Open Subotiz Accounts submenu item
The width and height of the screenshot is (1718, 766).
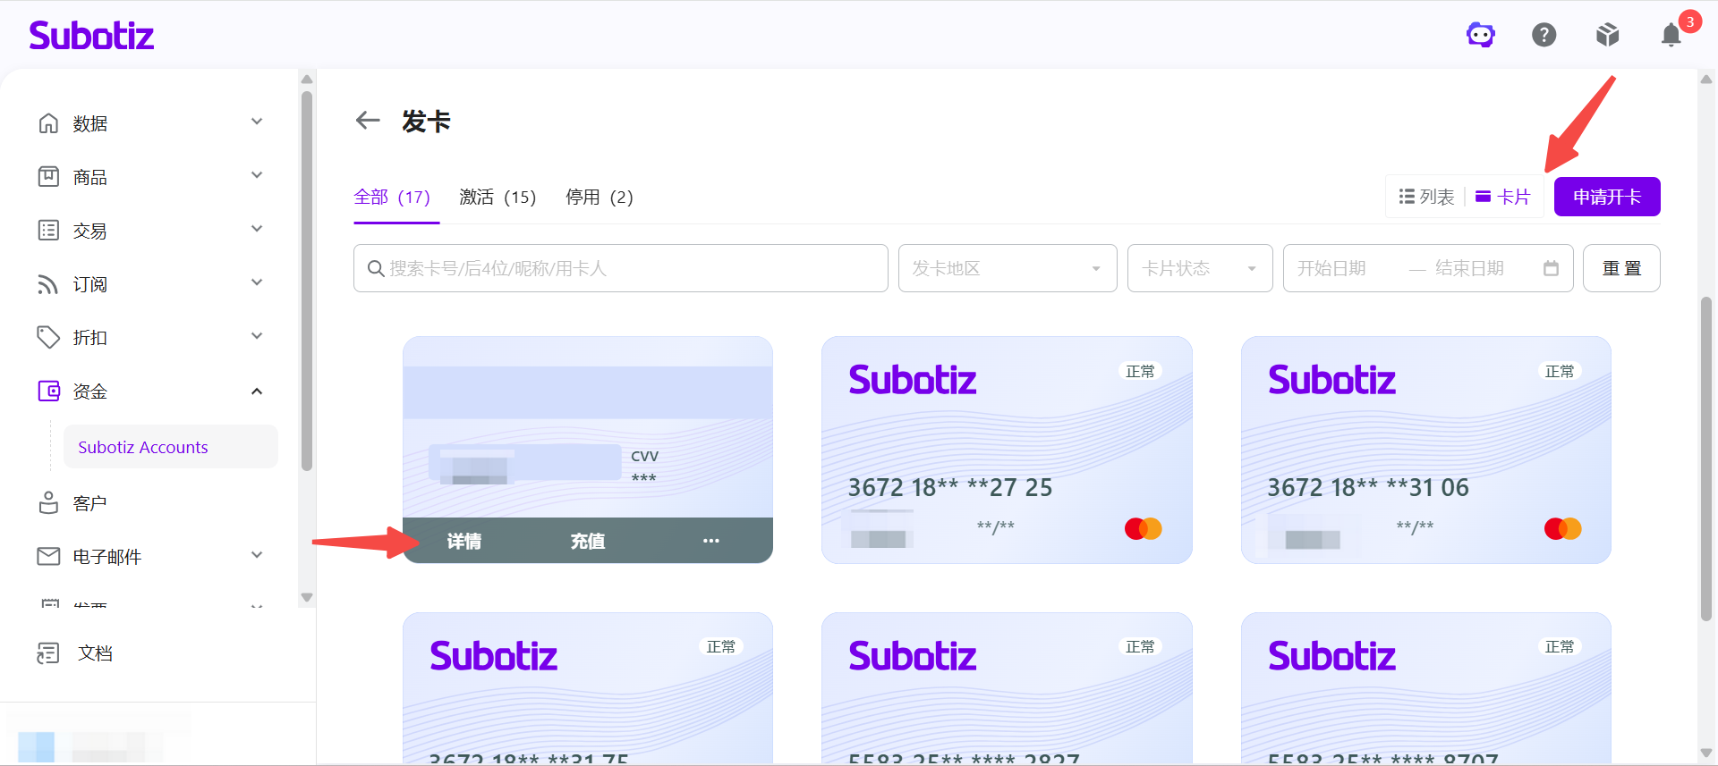coord(170,447)
